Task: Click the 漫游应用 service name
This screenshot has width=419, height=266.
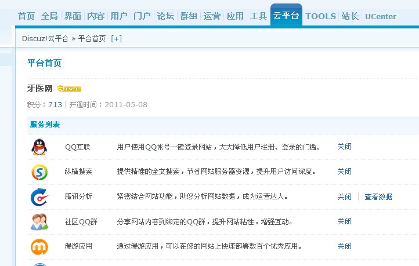Action: click(78, 246)
